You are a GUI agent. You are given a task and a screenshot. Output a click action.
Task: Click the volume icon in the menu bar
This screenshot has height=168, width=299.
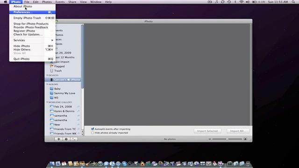pos(248,2)
